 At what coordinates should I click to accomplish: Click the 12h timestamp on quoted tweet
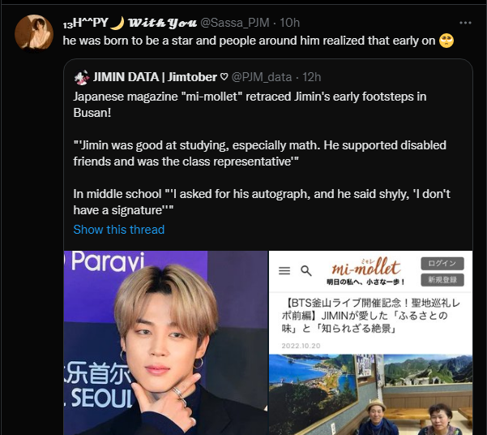(311, 77)
